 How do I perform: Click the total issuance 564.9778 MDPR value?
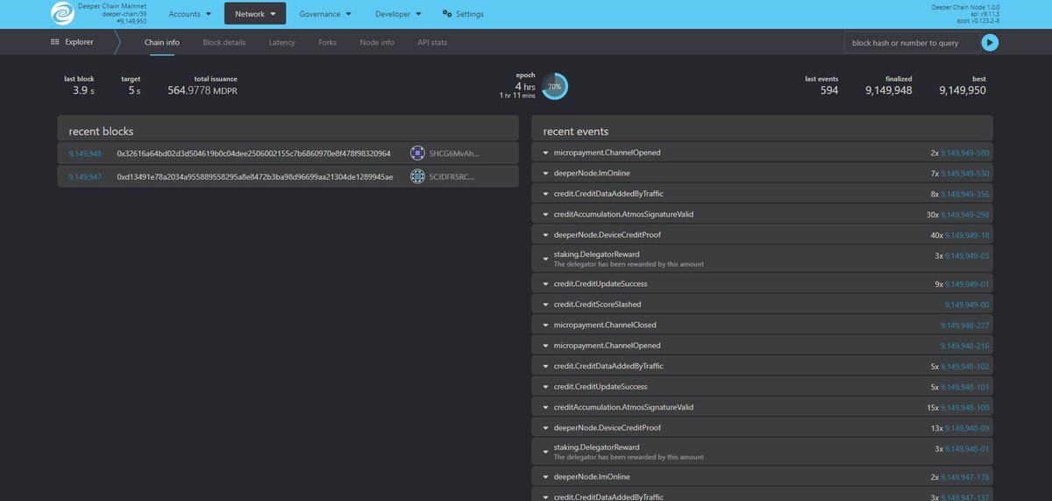tap(203, 90)
